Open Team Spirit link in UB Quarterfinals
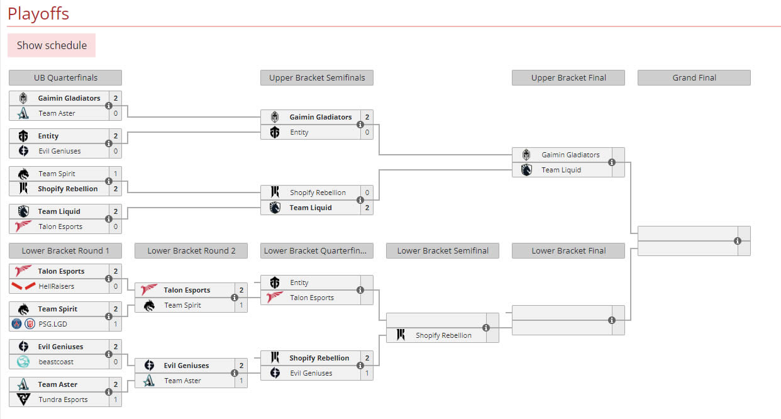Image resolution: width=781 pixels, height=419 pixels. [57, 174]
